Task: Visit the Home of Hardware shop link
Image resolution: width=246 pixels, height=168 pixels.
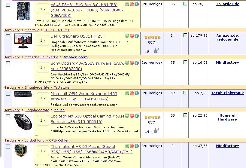Action: coord(227,117)
